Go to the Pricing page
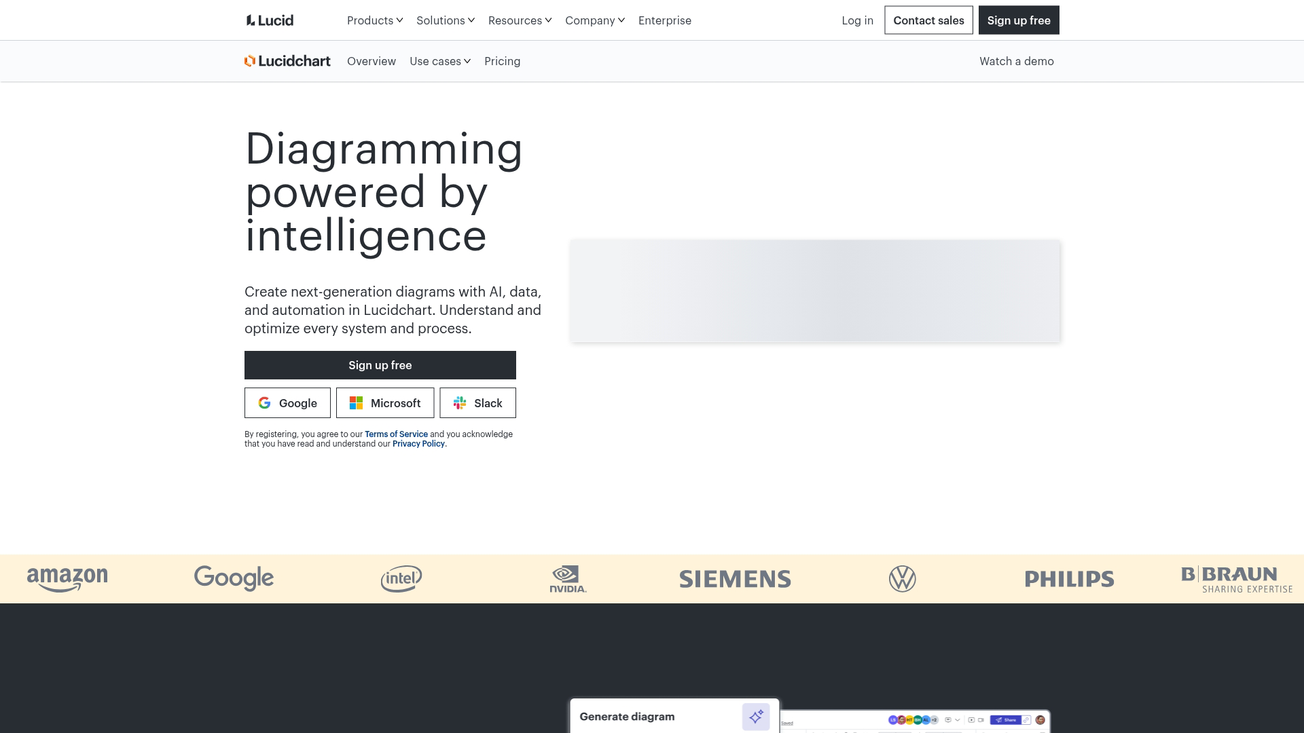The image size is (1304, 733). point(503,61)
